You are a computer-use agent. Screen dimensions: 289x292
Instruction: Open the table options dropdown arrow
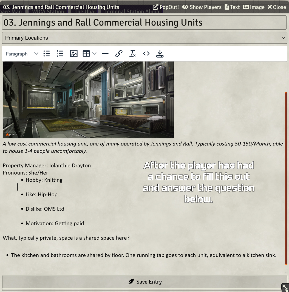click(x=94, y=54)
